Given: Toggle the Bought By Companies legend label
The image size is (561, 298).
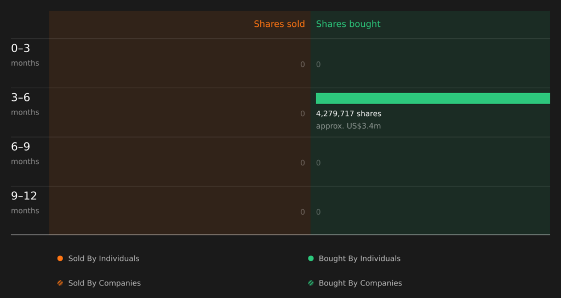Looking at the screenshot, I should (360, 283).
